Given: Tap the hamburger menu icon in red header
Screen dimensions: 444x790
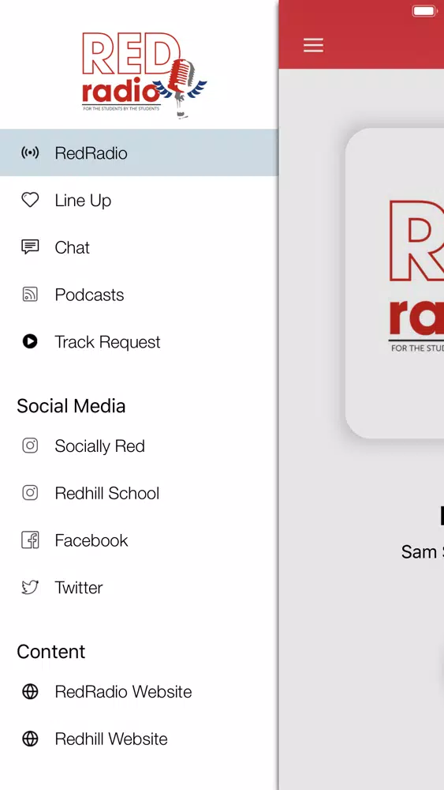Looking at the screenshot, I should pos(313,45).
